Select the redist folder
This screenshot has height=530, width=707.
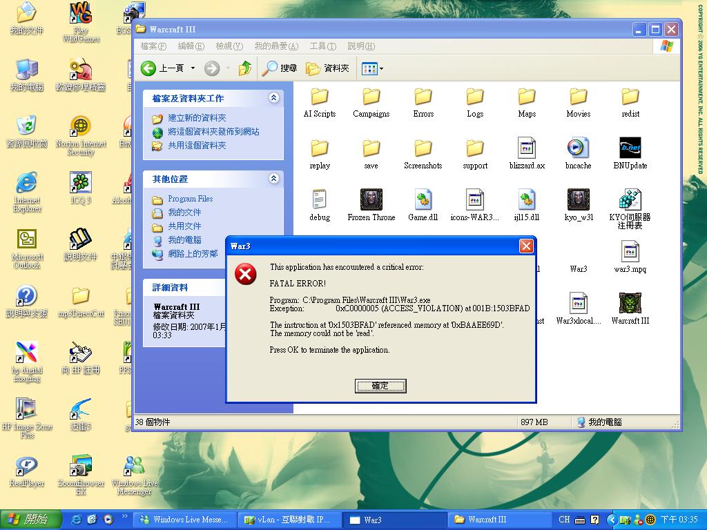(x=630, y=103)
